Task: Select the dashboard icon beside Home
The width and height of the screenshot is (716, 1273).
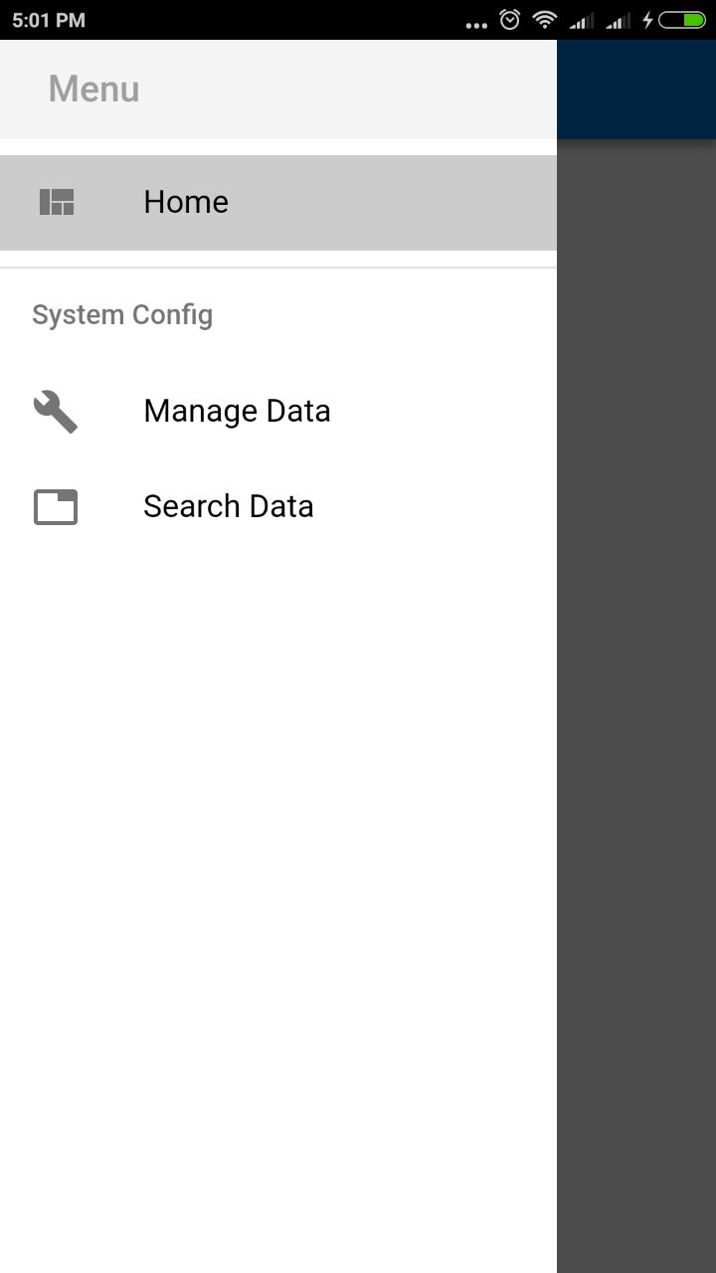Action: [x=57, y=202]
